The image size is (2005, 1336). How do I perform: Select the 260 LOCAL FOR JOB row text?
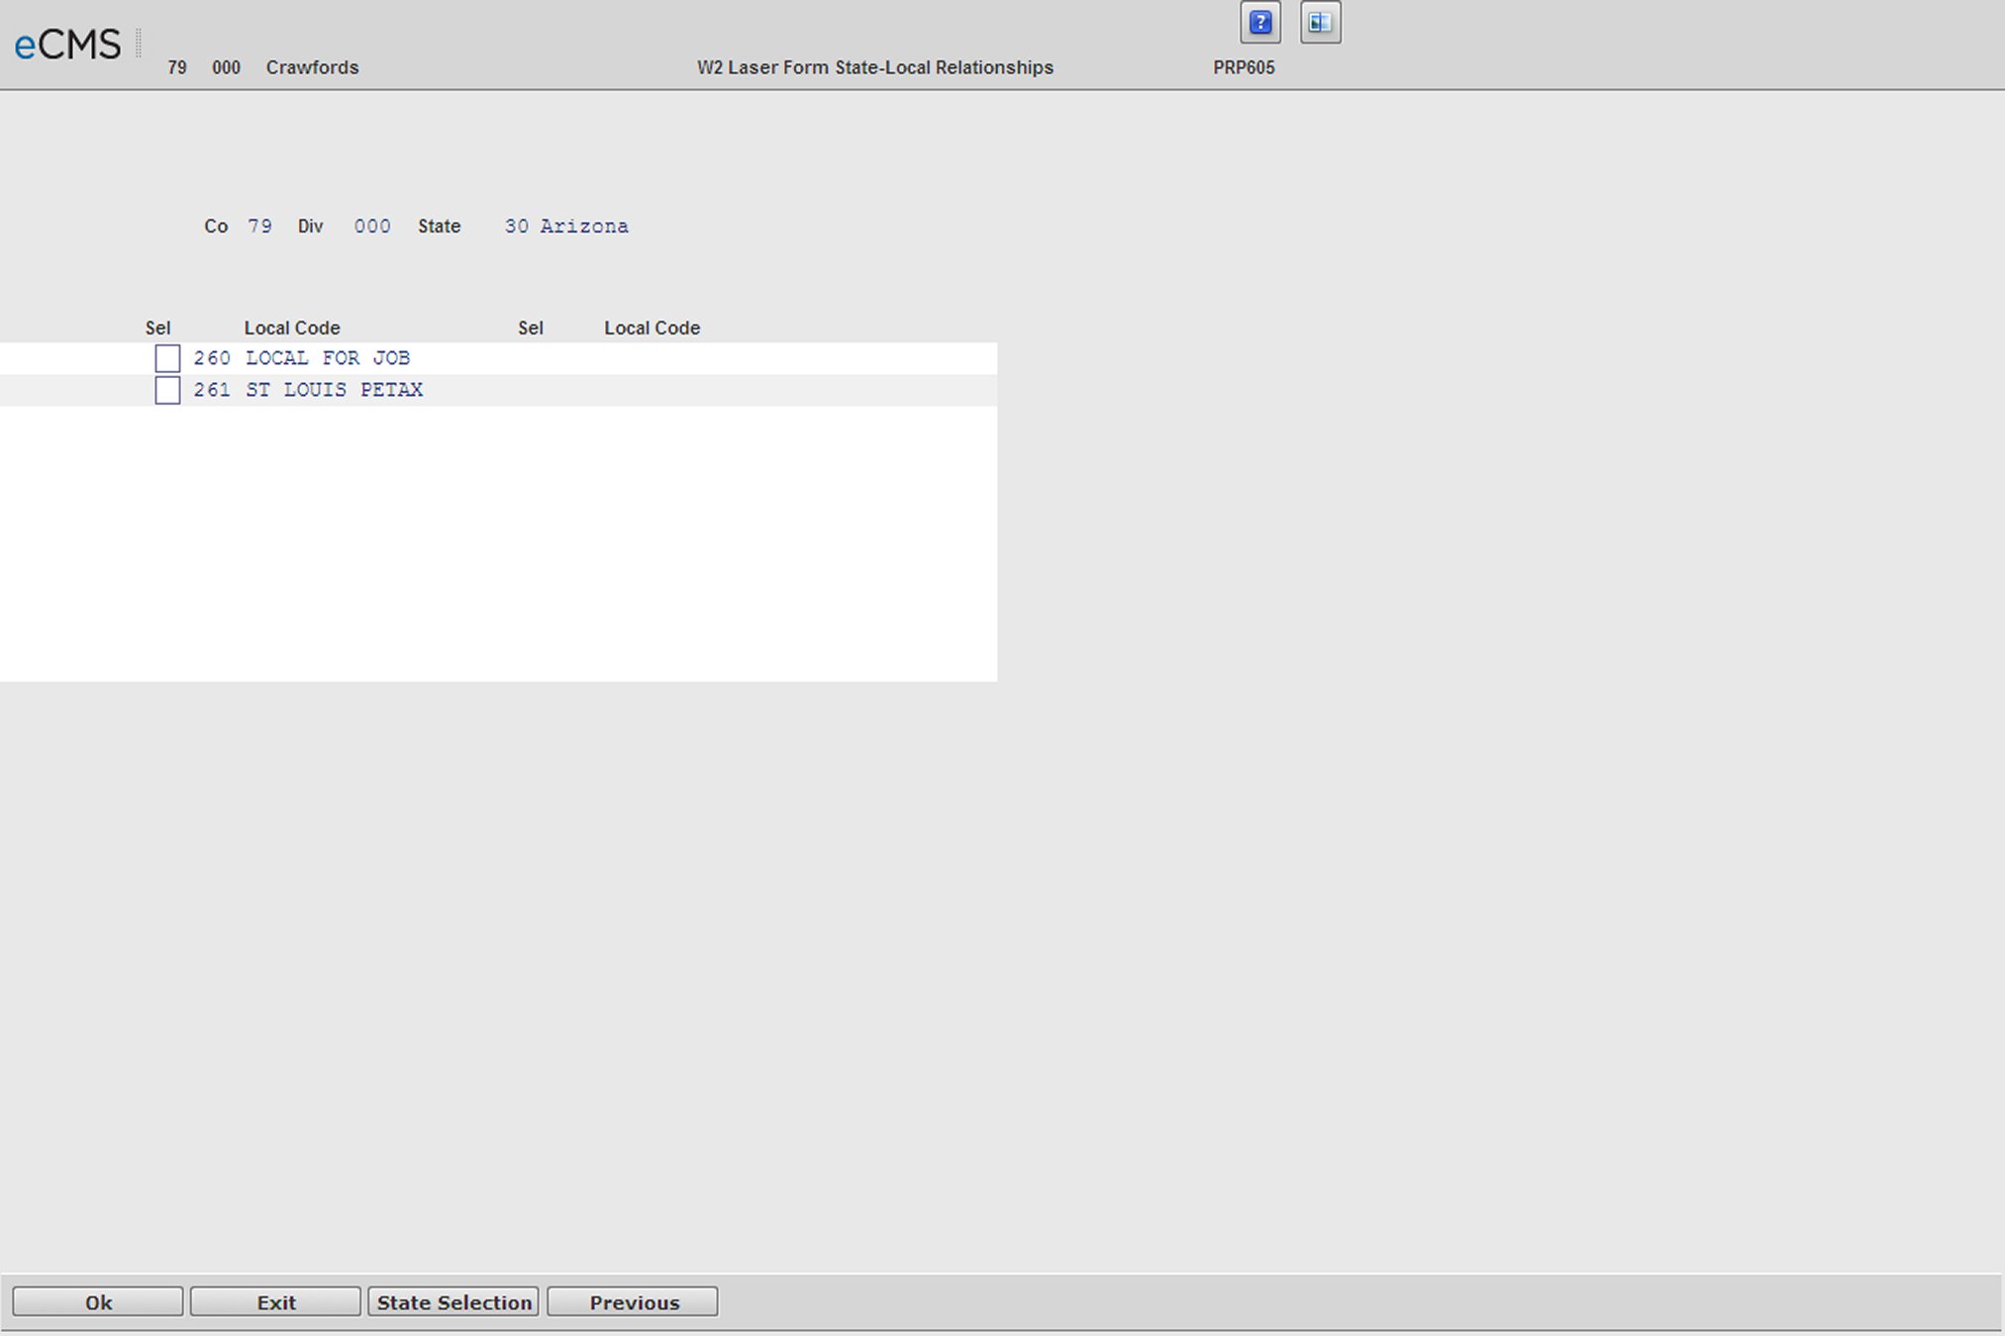(x=302, y=358)
